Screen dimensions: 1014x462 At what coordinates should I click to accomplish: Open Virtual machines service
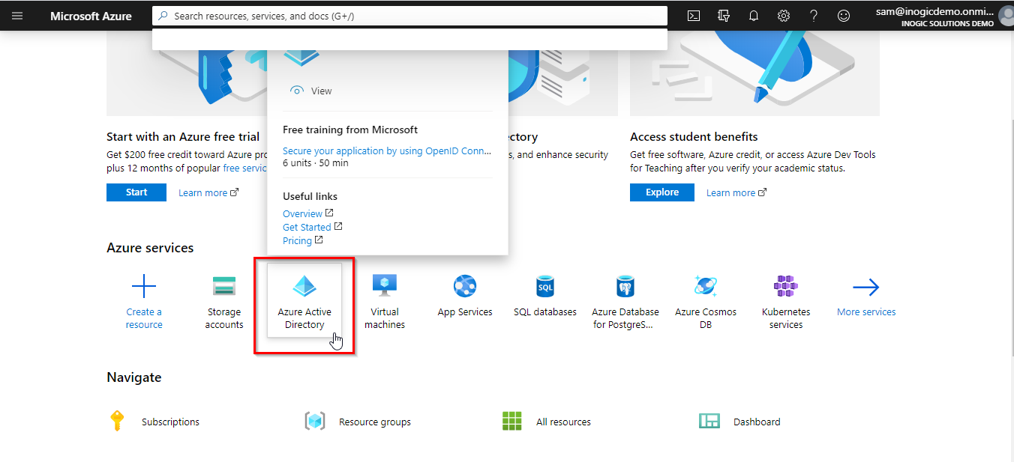click(385, 303)
